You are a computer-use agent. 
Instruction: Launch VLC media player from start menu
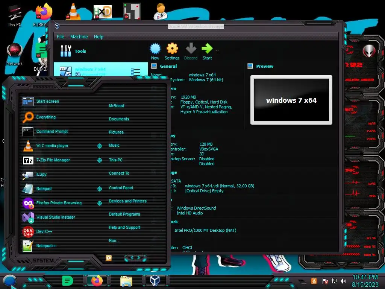click(x=52, y=146)
